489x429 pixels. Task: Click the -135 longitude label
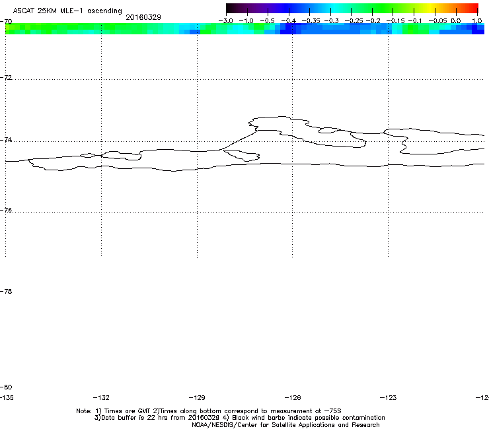[7, 397]
